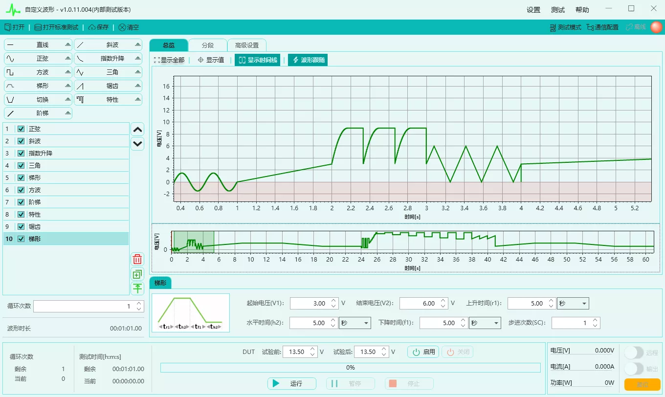Uncheck the 三角 row checkbox
The height and width of the screenshot is (397, 665).
[21, 166]
